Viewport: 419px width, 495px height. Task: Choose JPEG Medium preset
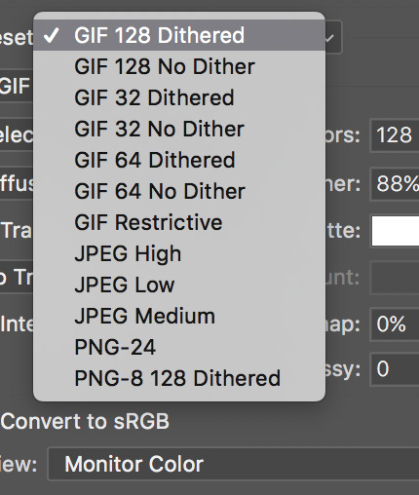click(x=179, y=316)
